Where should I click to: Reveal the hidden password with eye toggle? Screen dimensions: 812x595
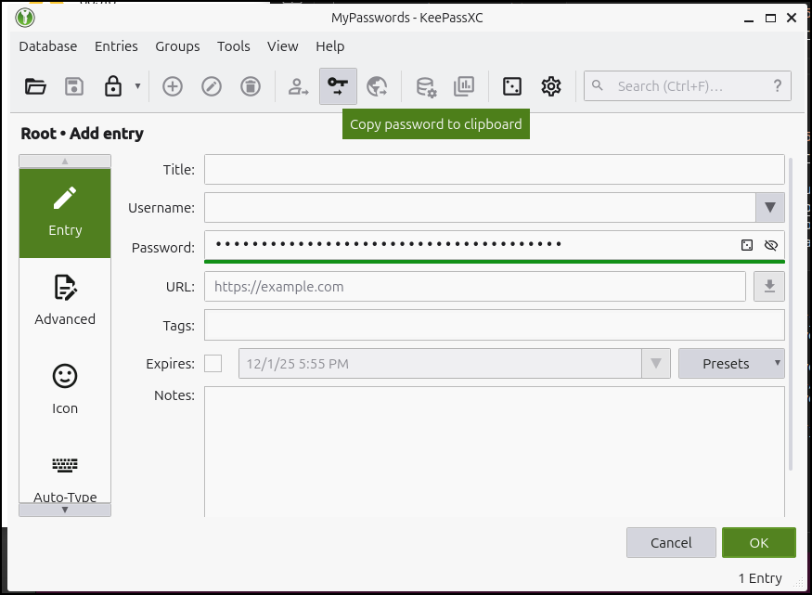pyautogui.click(x=771, y=245)
